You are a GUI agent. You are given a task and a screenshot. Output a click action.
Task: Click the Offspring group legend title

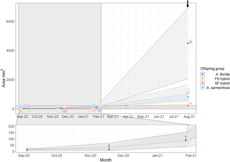tap(212, 68)
